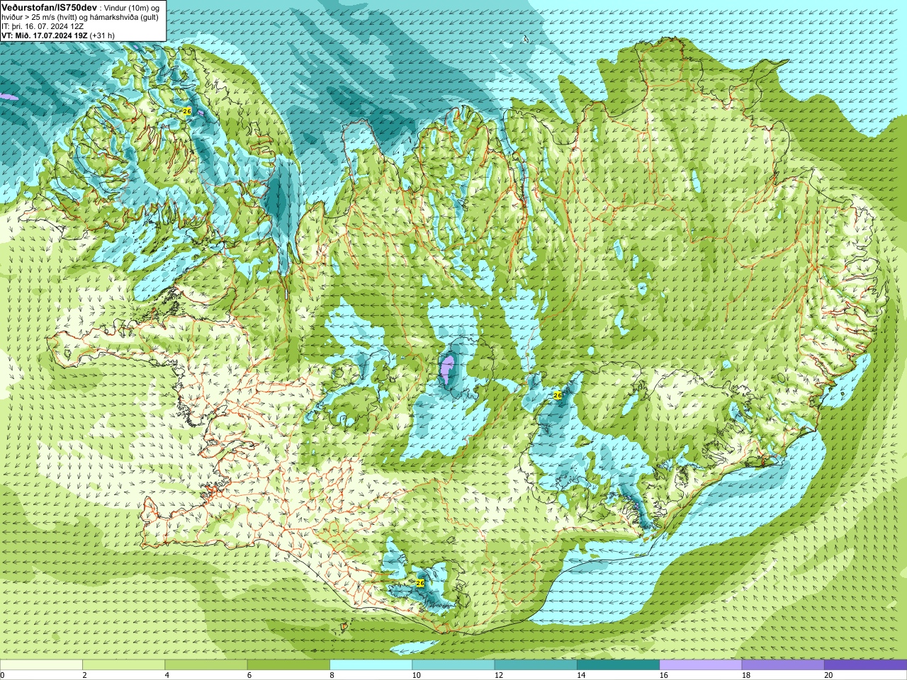Viewport: 907px width, 680px height.
Task: Click the 0–2 m/s pale cream legend swatch
Action: tap(41, 665)
